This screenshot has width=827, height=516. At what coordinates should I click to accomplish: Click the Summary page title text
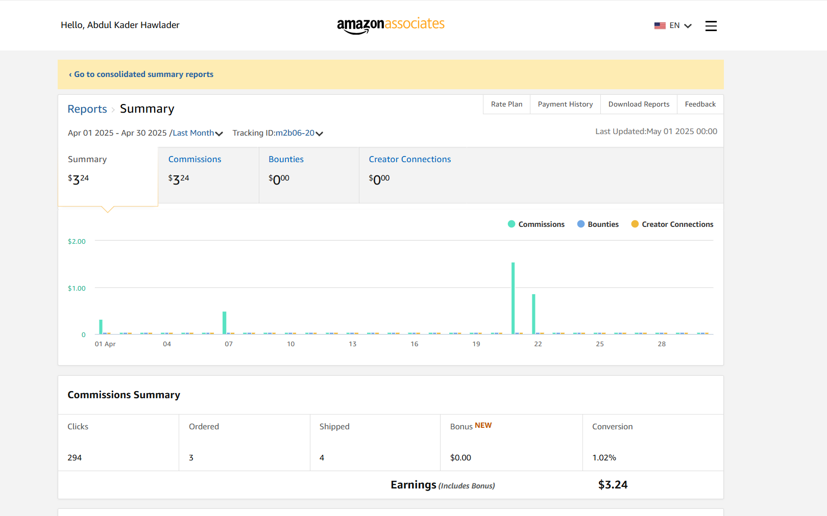click(147, 109)
